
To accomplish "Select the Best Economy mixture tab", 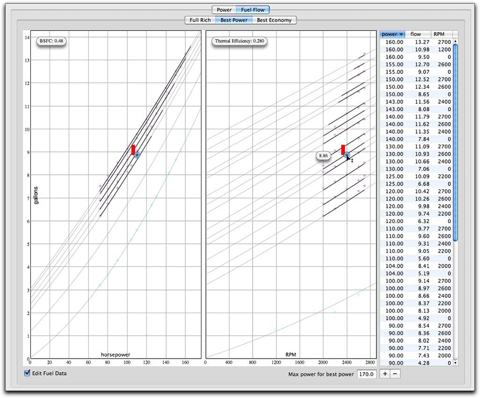I will (x=274, y=20).
